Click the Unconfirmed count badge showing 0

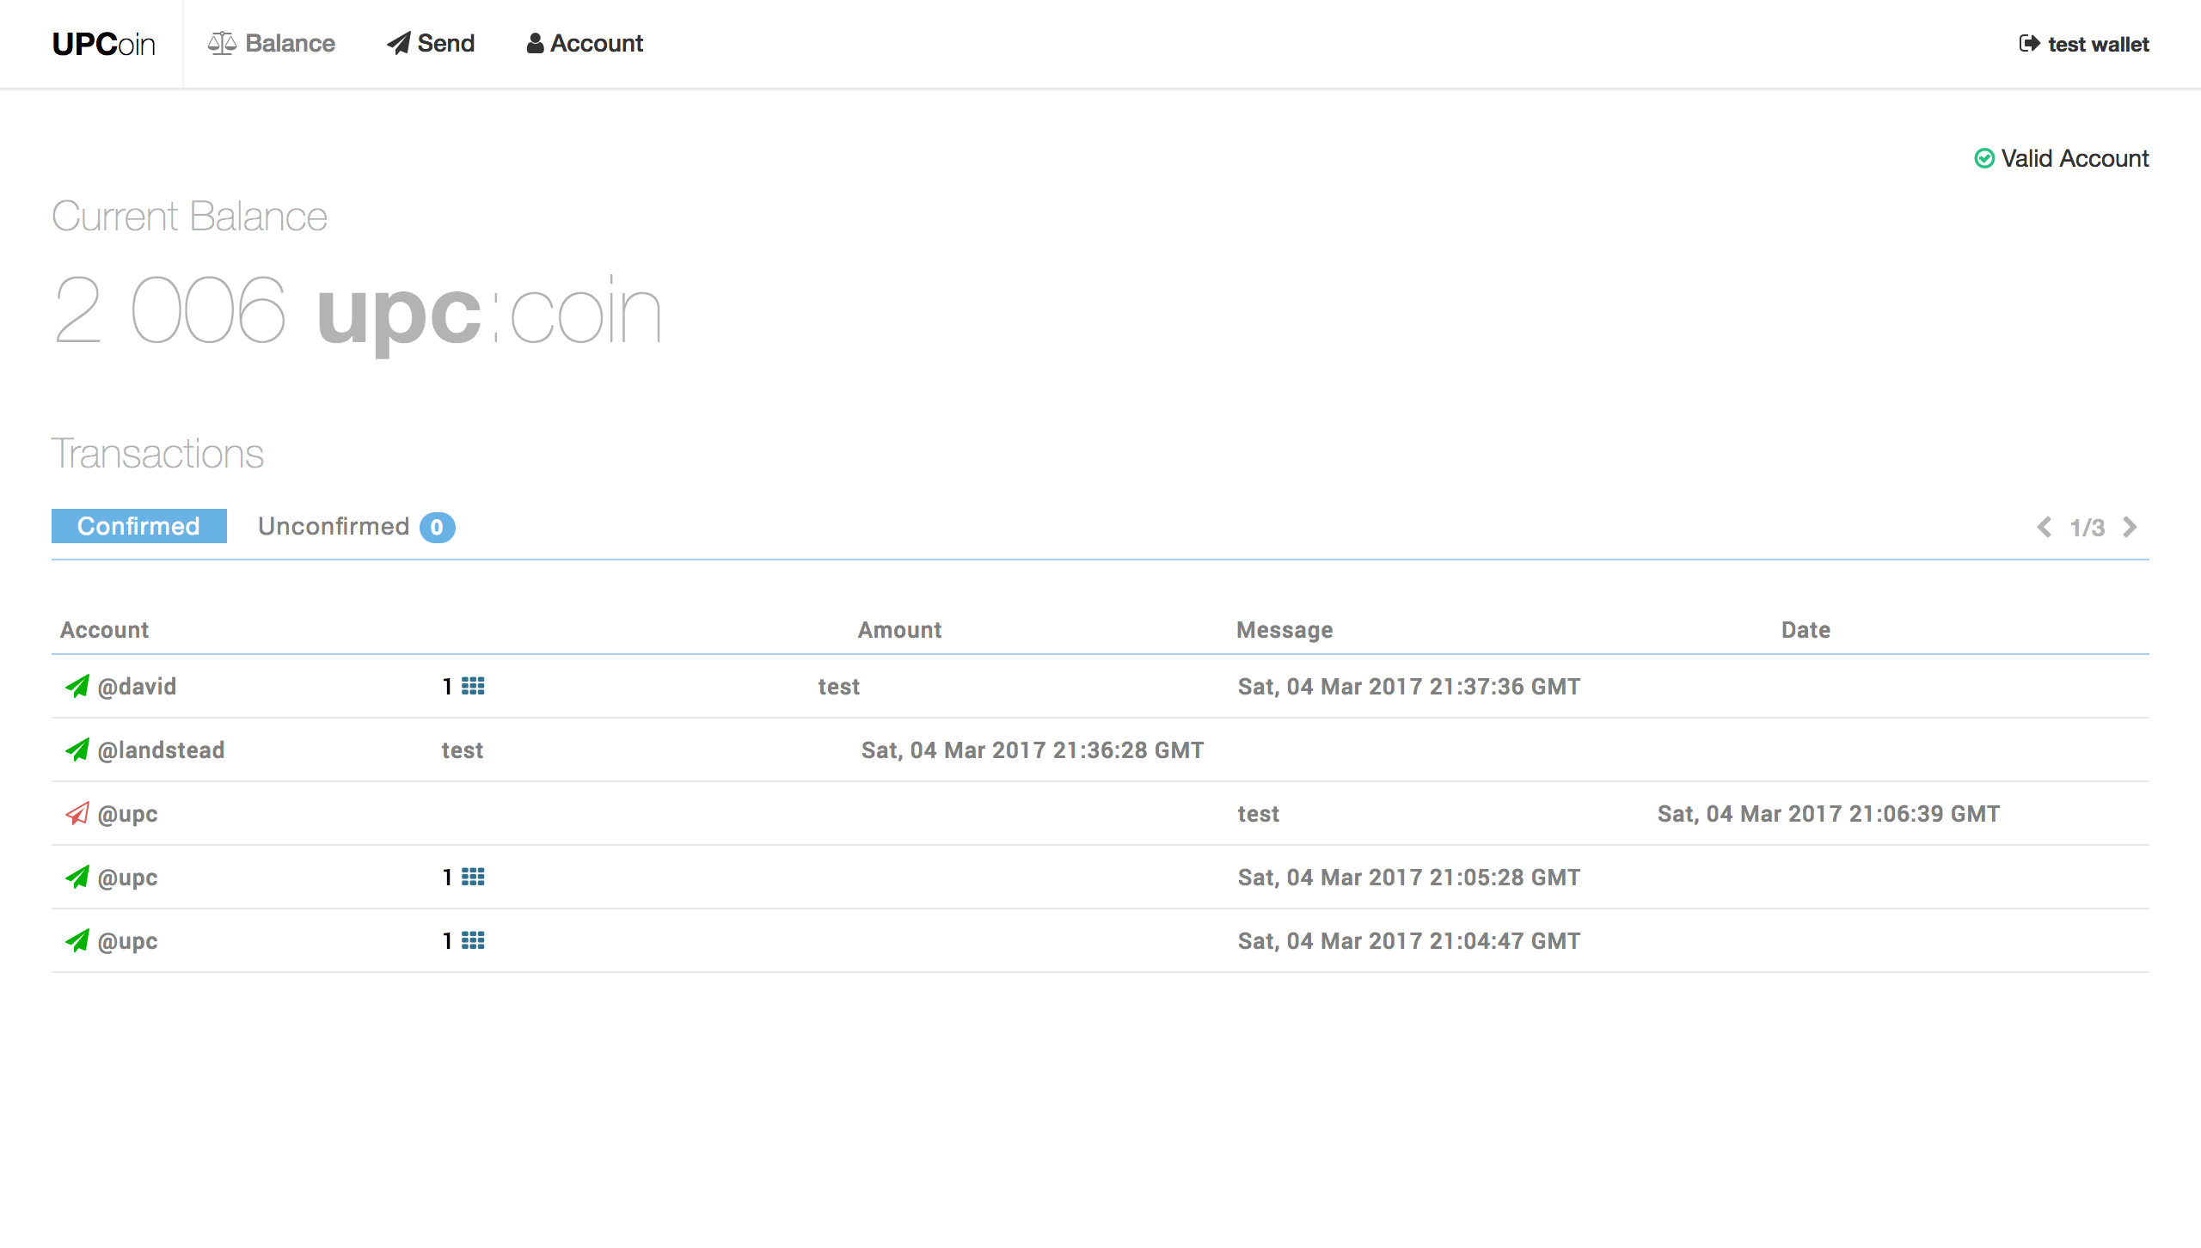pyautogui.click(x=437, y=527)
